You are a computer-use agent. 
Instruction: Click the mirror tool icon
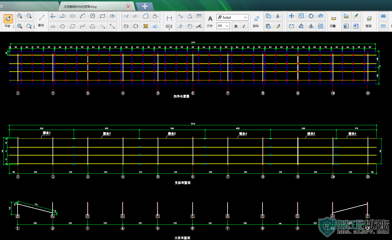pos(311,26)
